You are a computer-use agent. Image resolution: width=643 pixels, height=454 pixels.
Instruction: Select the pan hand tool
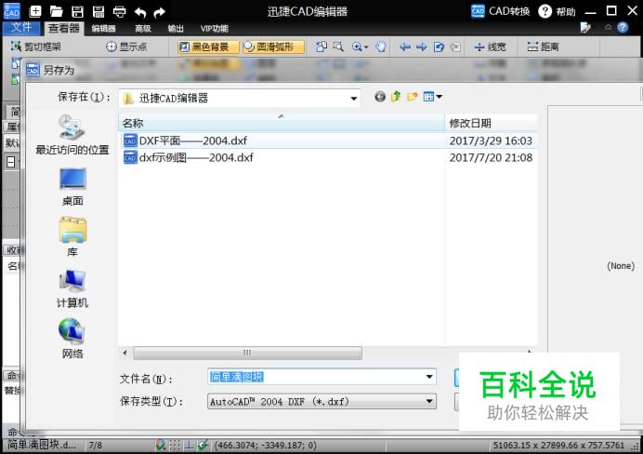coord(381,47)
